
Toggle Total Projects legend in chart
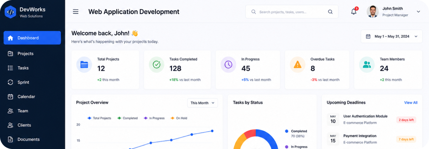99,118
